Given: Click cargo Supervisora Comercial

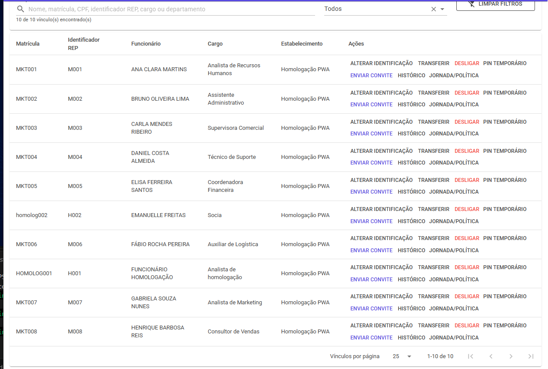Looking at the screenshot, I should click(x=236, y=128).
